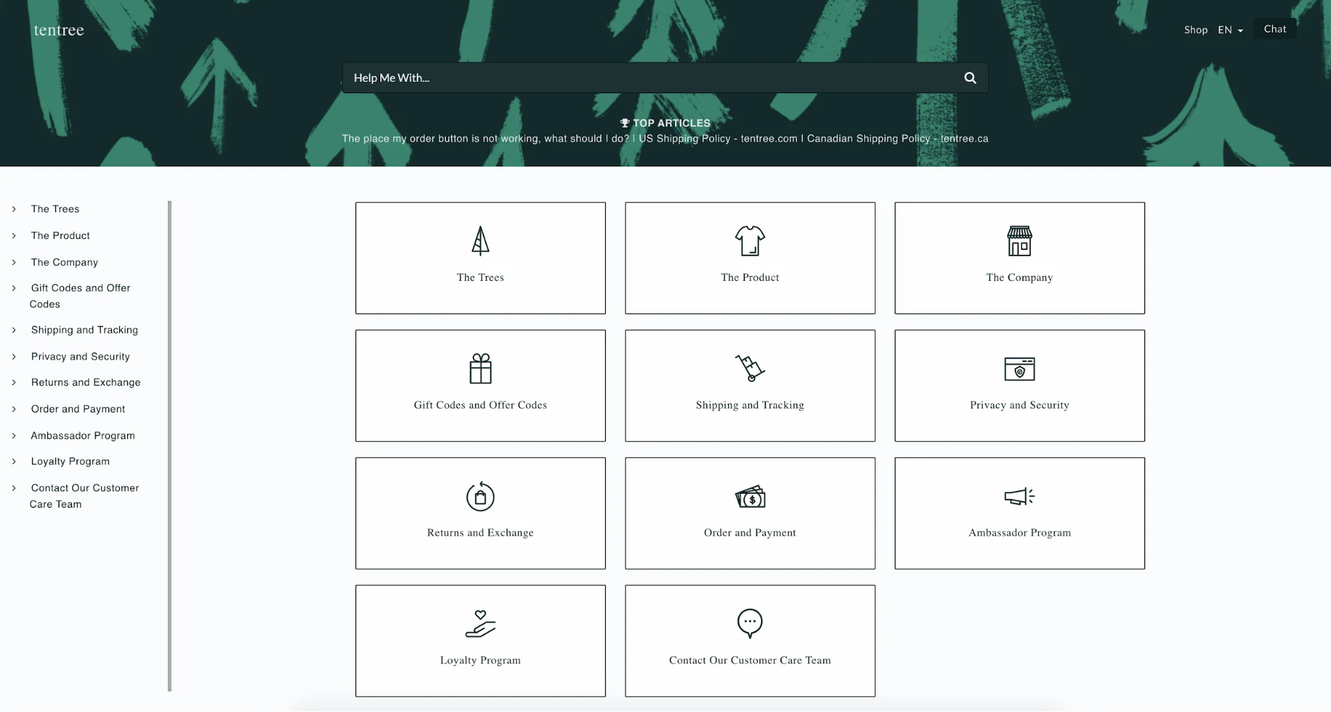Expand The Product chevron in the sidebar
Image resolution: width=1331 pixels, height=712 pixels.
click(14, 236)
